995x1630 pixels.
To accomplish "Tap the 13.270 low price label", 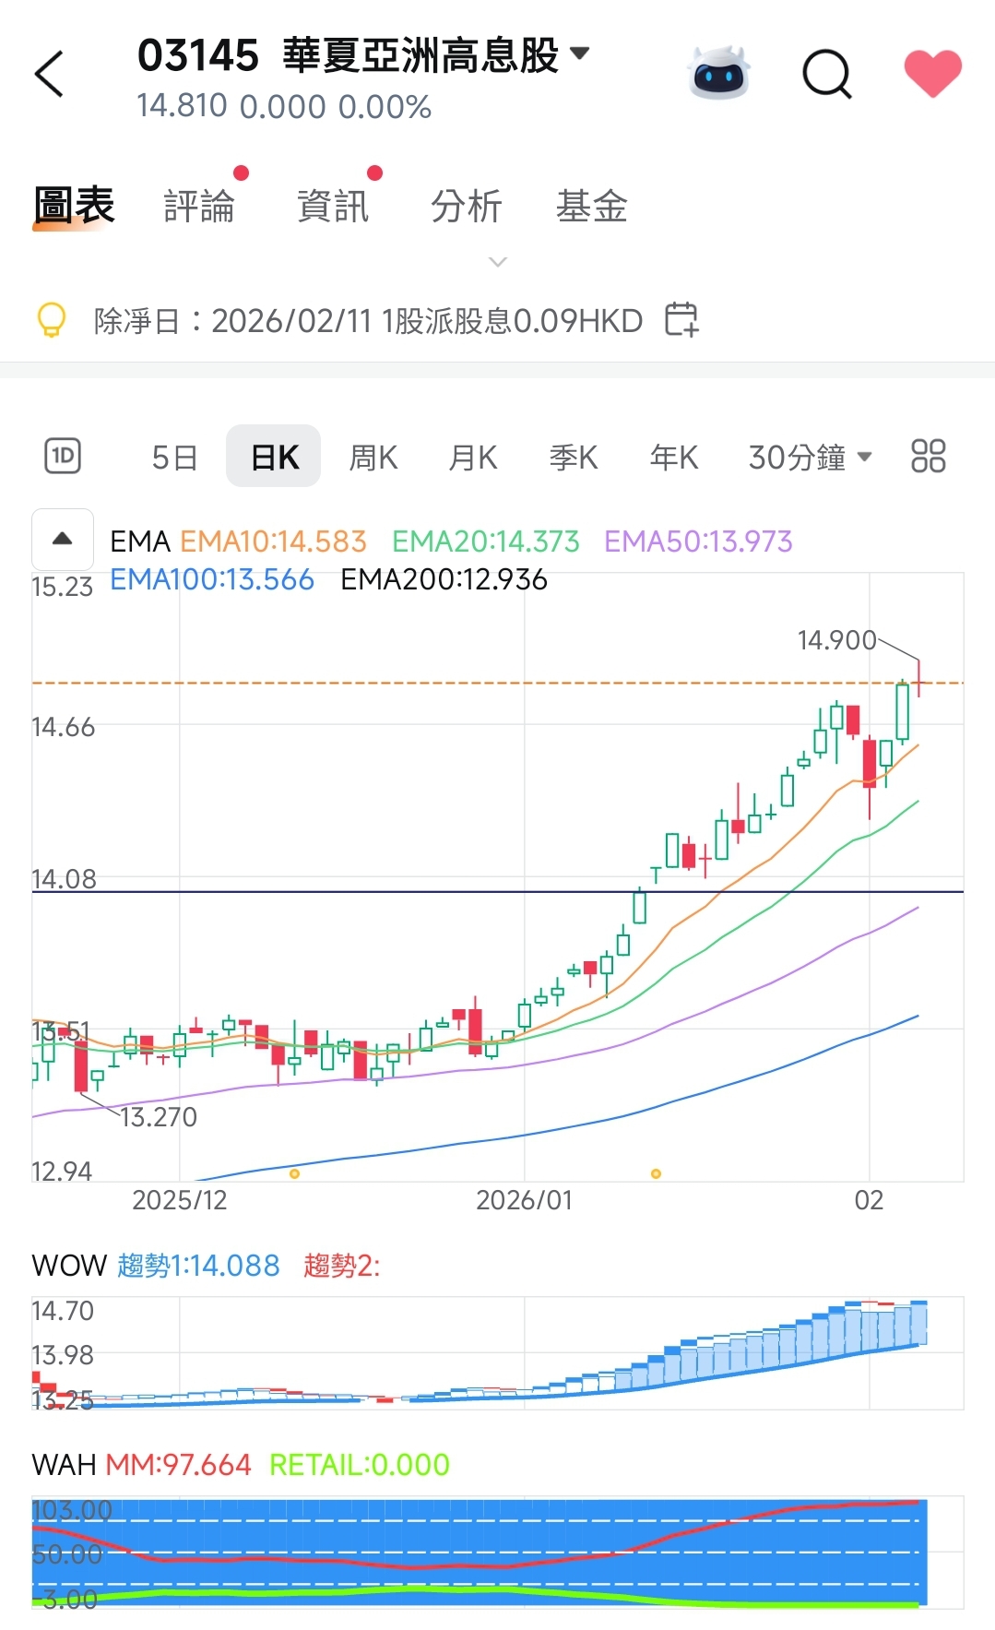I will click(159, 1117).
